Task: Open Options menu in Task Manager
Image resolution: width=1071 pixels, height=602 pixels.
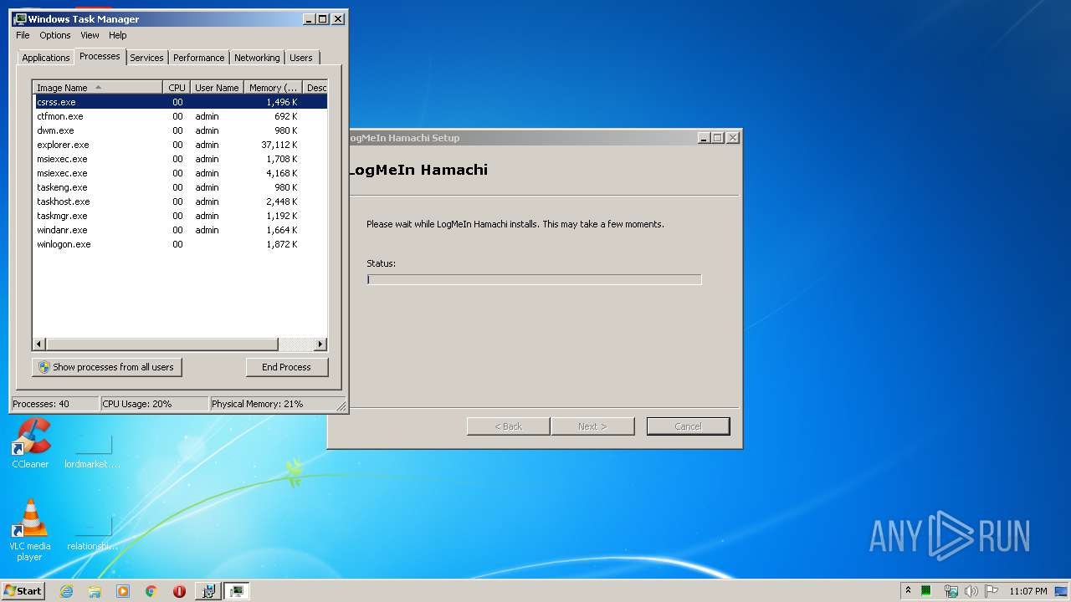Action: (55, 35)
